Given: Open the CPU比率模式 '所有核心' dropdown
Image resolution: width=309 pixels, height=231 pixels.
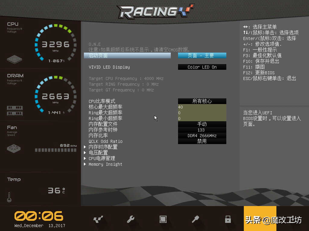Looking at the screenshot, I should tap(202, 101).
